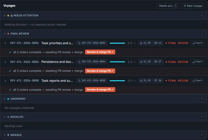208x140 pixels.
Task: Expand the VOY-ATL-2026-0004 voyage row
Action: (5, 62)
